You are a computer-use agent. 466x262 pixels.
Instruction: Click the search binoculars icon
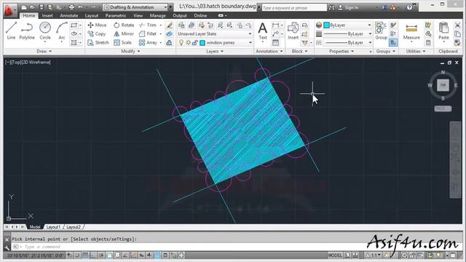pyautogui.click(x=331, y=7)
